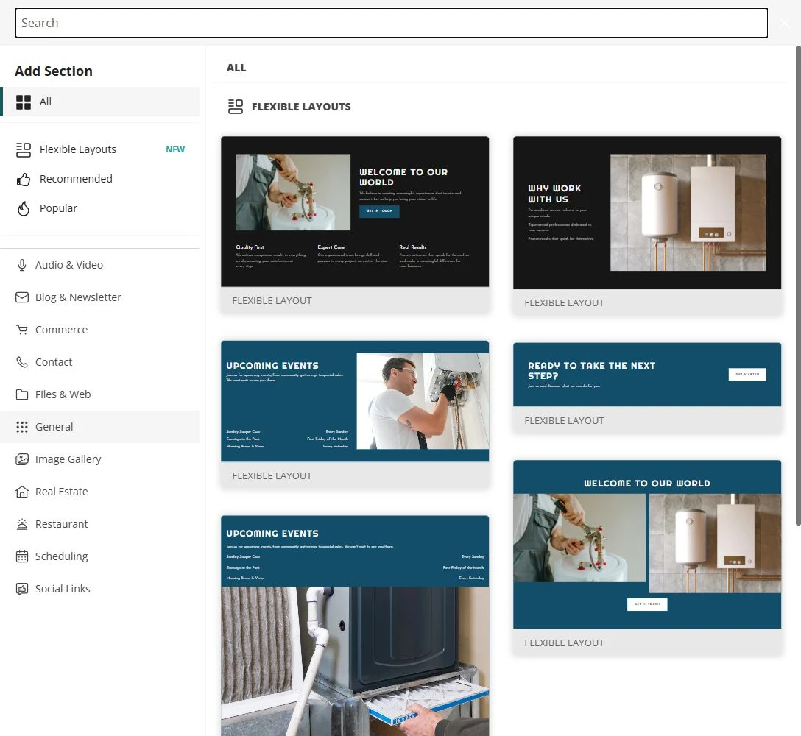Click the All grid icon in sidebar
This screenshot has width=801, height=736.
[x=23, y=102]
